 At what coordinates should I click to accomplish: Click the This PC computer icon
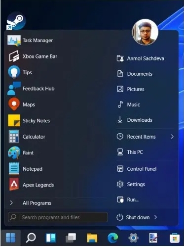pyautogui.click(x=120, y=152)
